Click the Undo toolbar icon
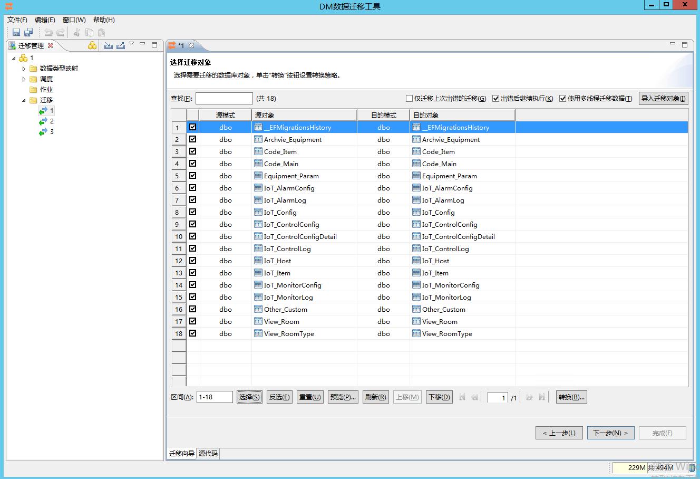 click(48, 32)
